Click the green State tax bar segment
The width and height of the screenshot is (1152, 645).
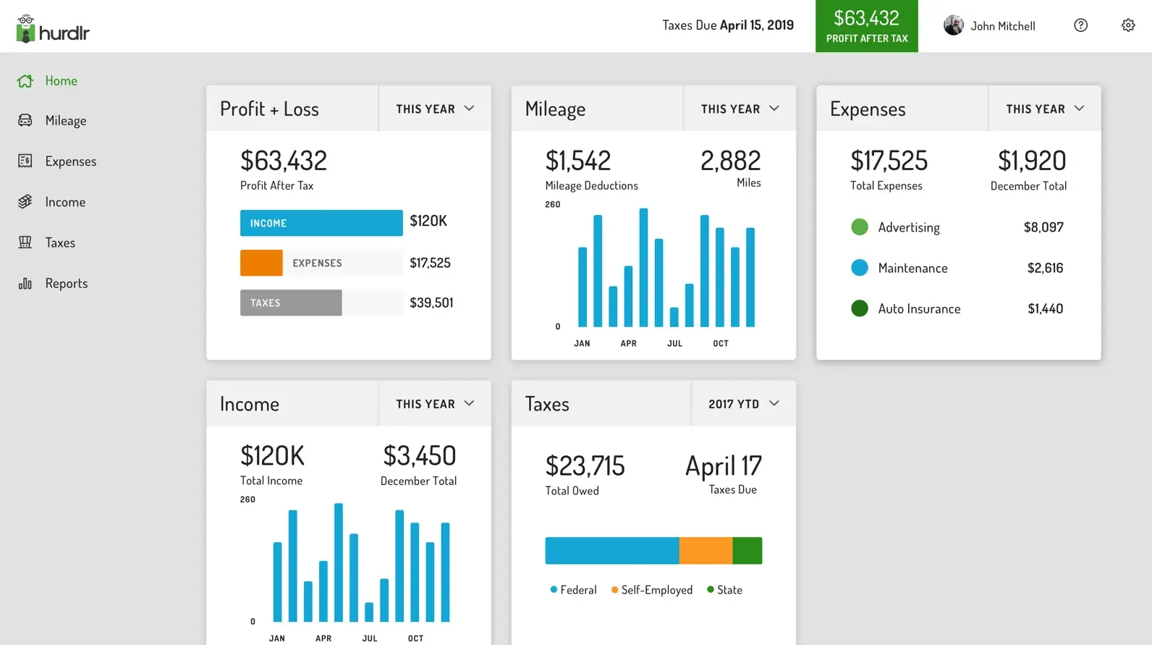747,551
